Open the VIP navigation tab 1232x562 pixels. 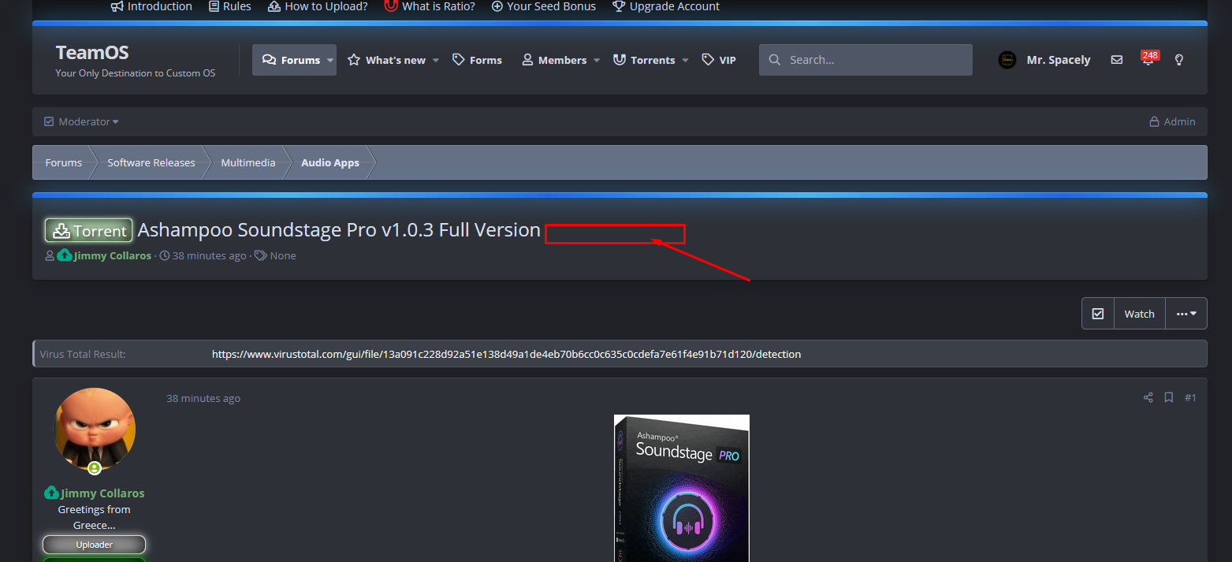click(x=719, y=60)
